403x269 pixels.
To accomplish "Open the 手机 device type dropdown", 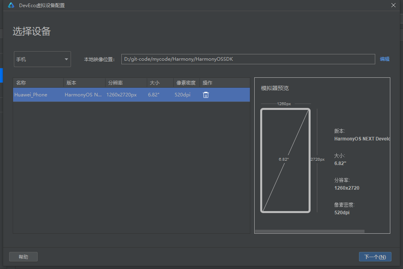I will coord(42,59).
